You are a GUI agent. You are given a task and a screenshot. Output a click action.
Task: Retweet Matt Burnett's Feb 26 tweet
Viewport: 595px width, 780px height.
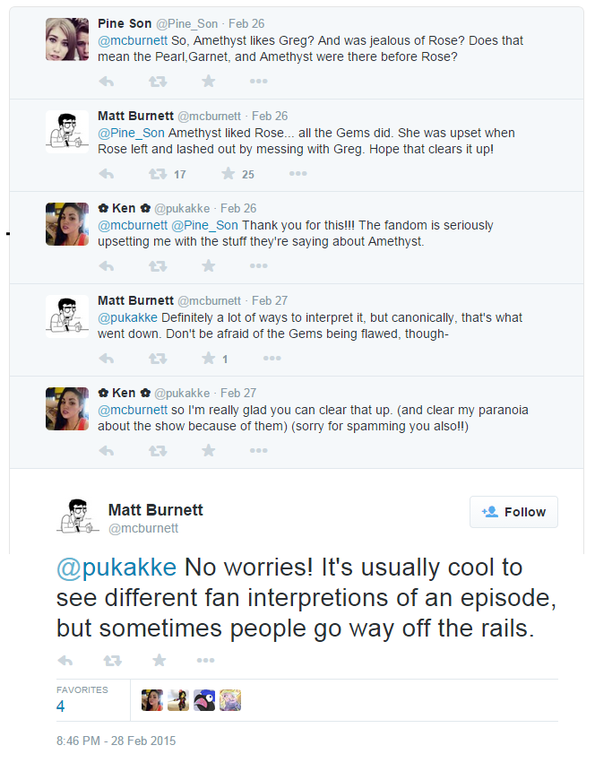157,174
